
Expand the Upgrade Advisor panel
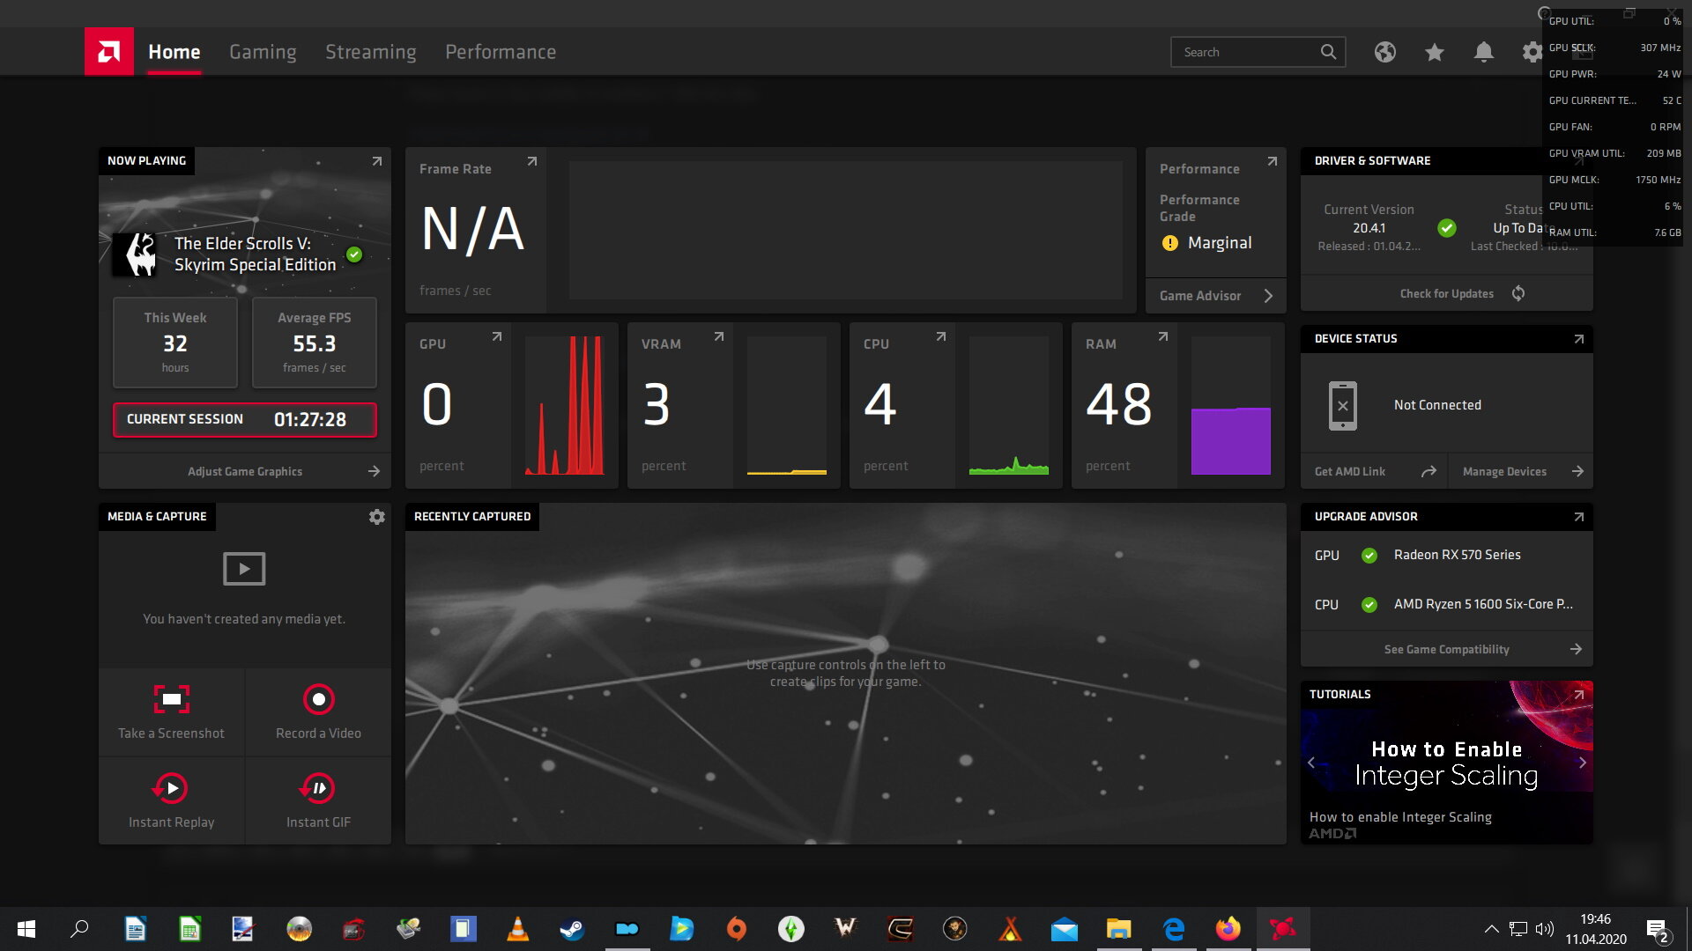click(x=1578, y=517)
